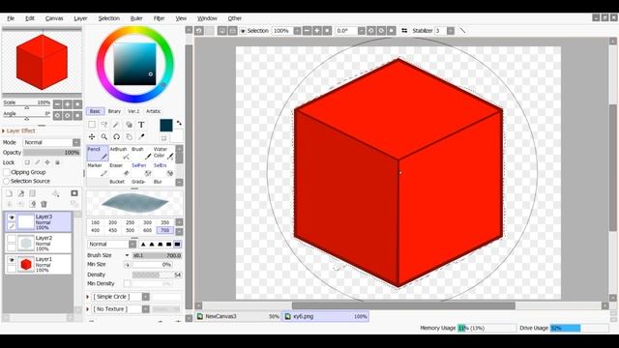Screen dimensions: 619x348
Task: Select the flat-edge brush hardness shape
Action: click(x=177, y=245)
